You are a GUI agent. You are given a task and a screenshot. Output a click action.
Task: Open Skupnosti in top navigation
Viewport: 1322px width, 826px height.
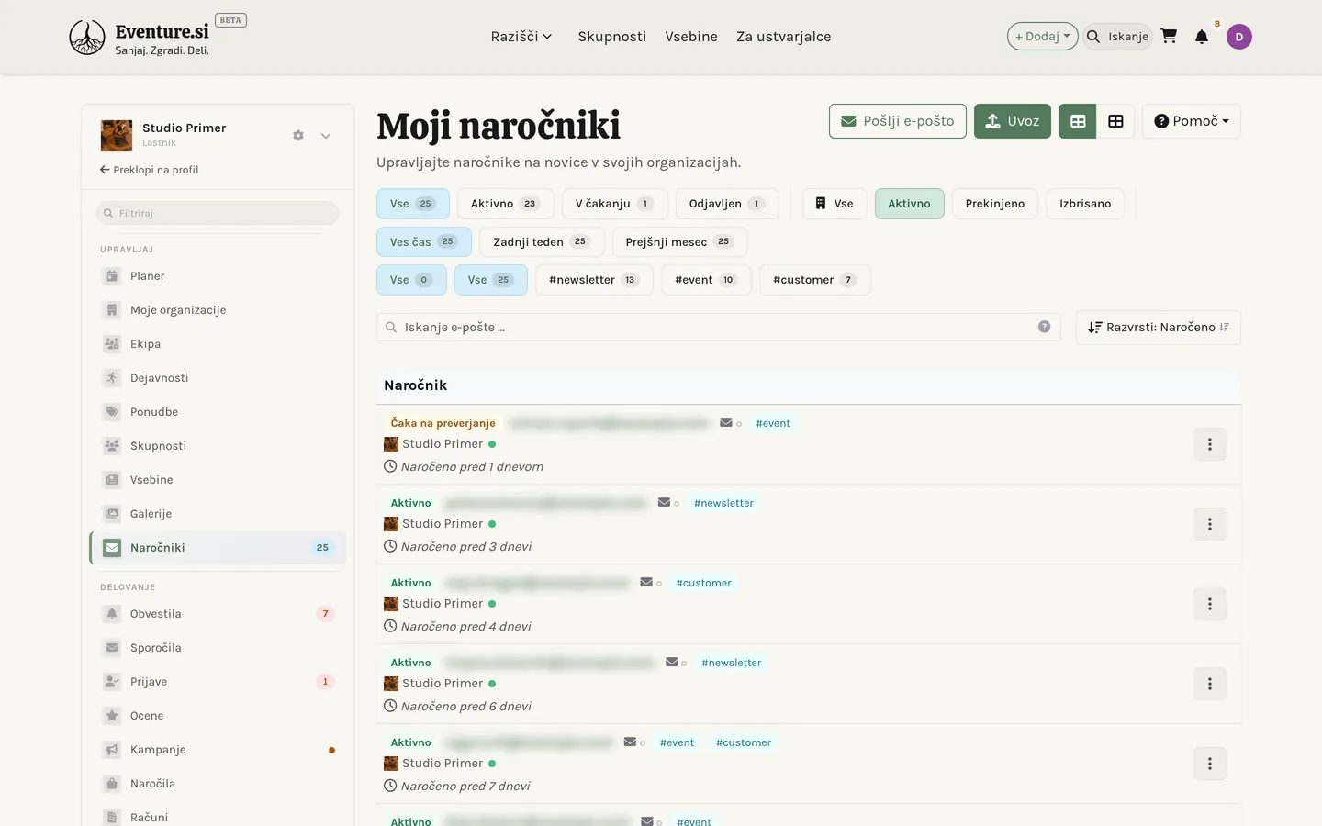pos(612,37)
